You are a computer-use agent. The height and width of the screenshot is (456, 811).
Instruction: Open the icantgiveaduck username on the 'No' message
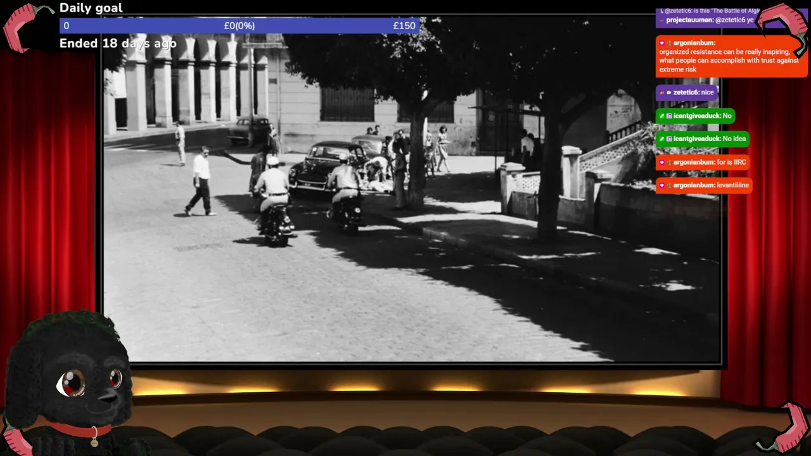[x=697, y=116]
